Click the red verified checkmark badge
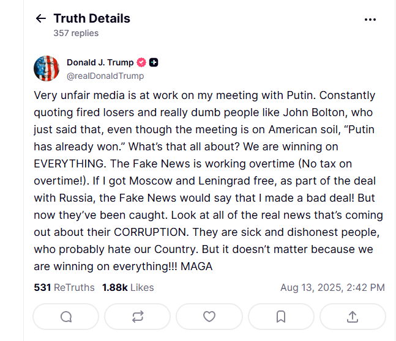Viewport: 396px width, 341px height. click(141, 62)
